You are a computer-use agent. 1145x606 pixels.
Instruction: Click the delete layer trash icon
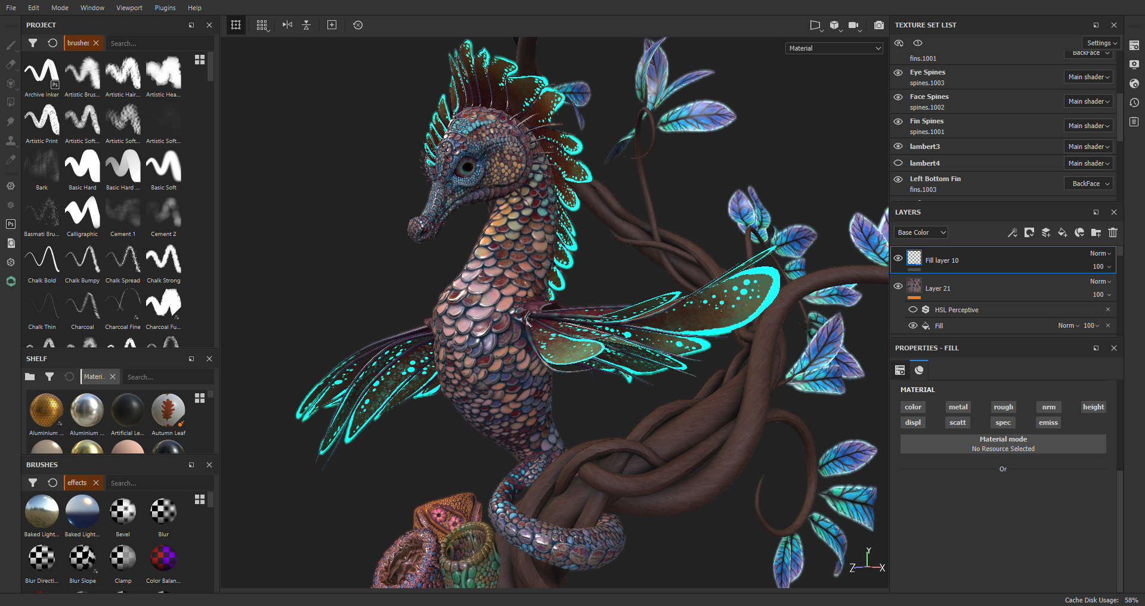(1113, 232)
